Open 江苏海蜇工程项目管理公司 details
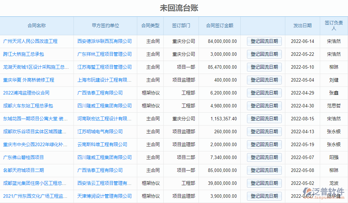Viewport: 348px width, 203px height. 104,67
